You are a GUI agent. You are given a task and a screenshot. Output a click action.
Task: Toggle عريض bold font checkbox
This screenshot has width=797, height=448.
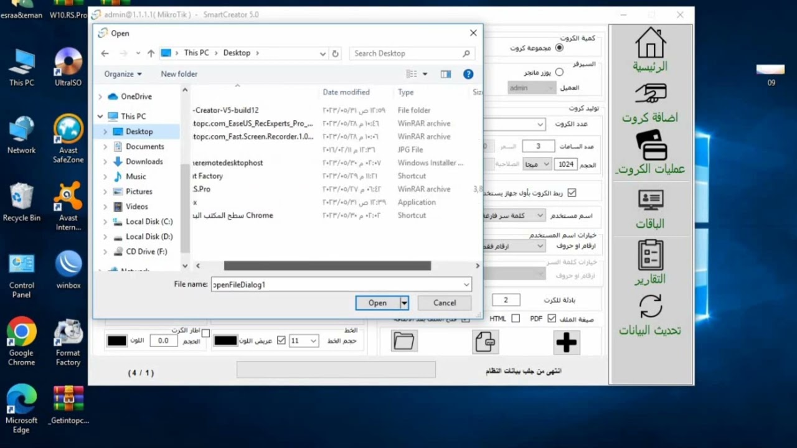pos(281,340)
